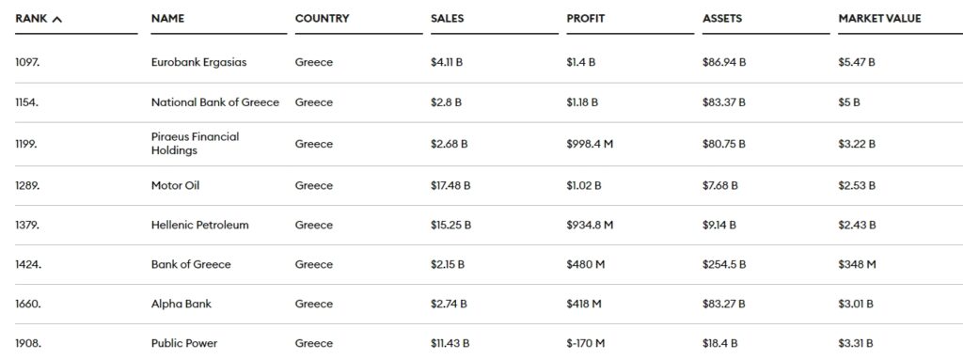Open Bank of Greece entry
The image size is (963, 360).
pyautogui.click(x=191, y=264)
